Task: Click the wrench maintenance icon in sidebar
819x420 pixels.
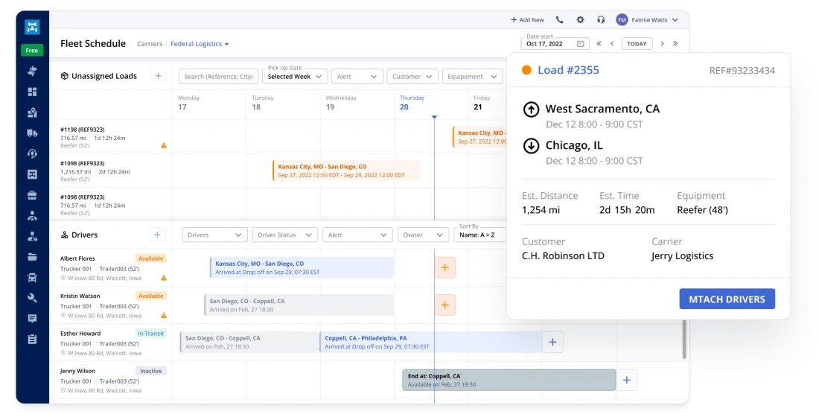Action: click(32, 298)
